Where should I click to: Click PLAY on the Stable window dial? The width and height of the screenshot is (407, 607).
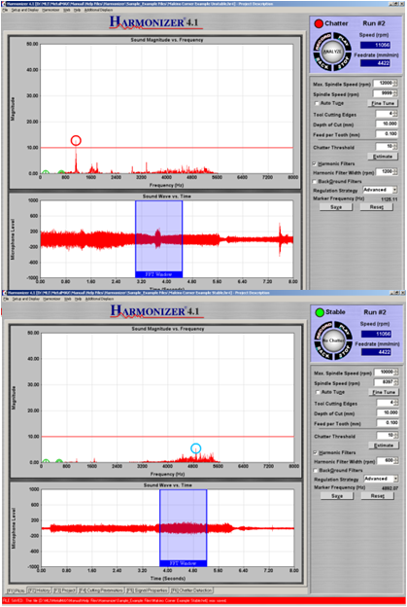coord(344,330)
